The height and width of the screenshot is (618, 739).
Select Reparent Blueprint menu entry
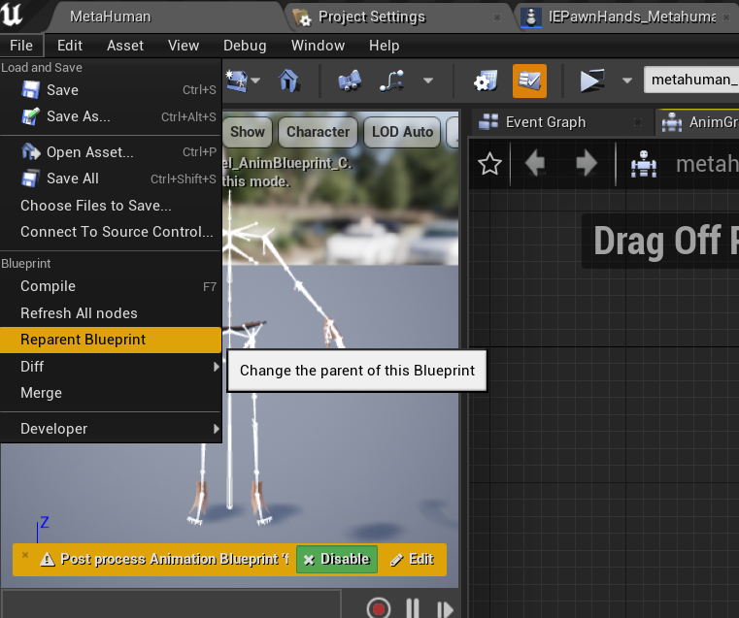tap(111, 340)
